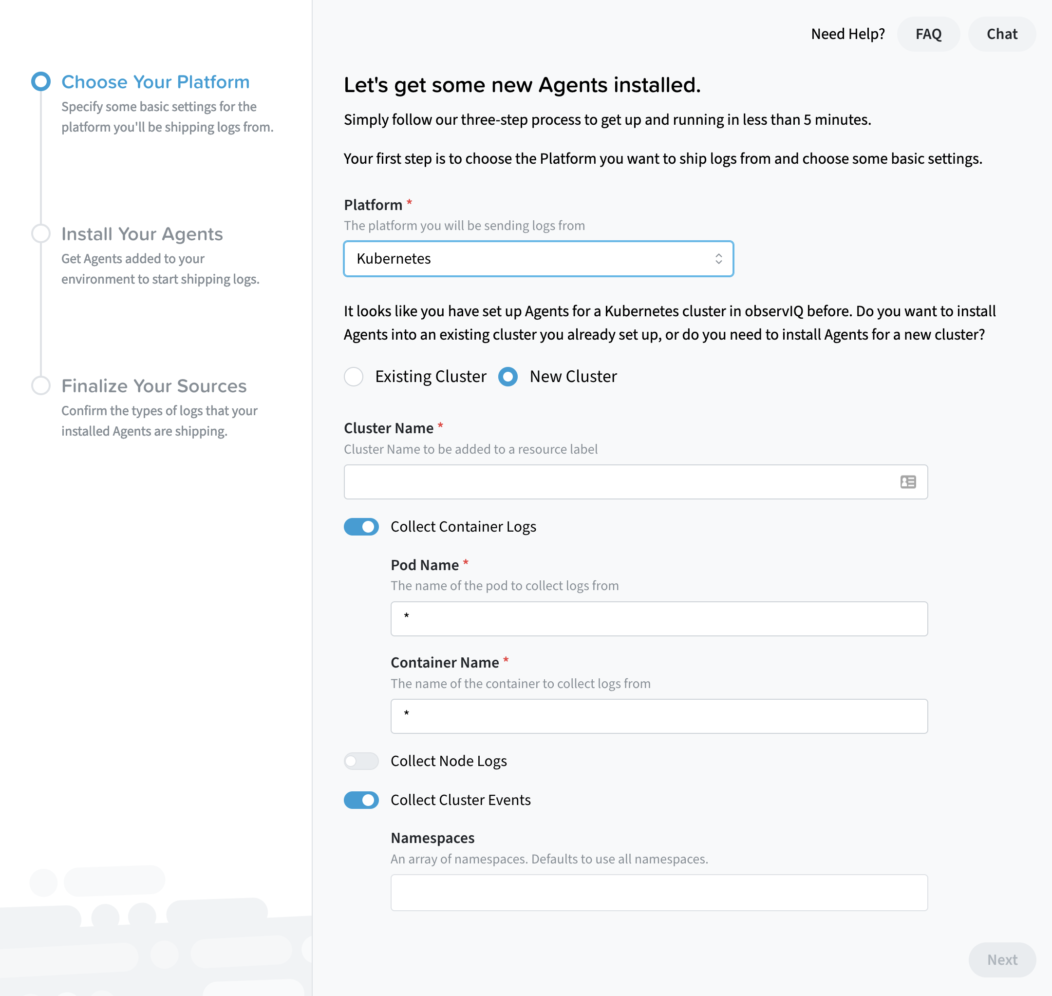
Task: Click the contact card icon in Cluster Name field
Action: click(908, 481)
